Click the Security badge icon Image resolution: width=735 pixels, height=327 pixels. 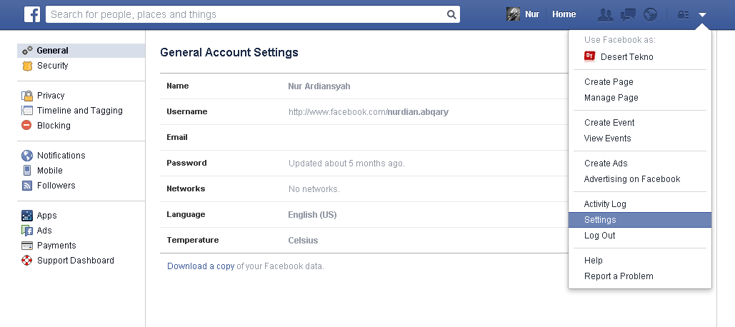point(27,66)
